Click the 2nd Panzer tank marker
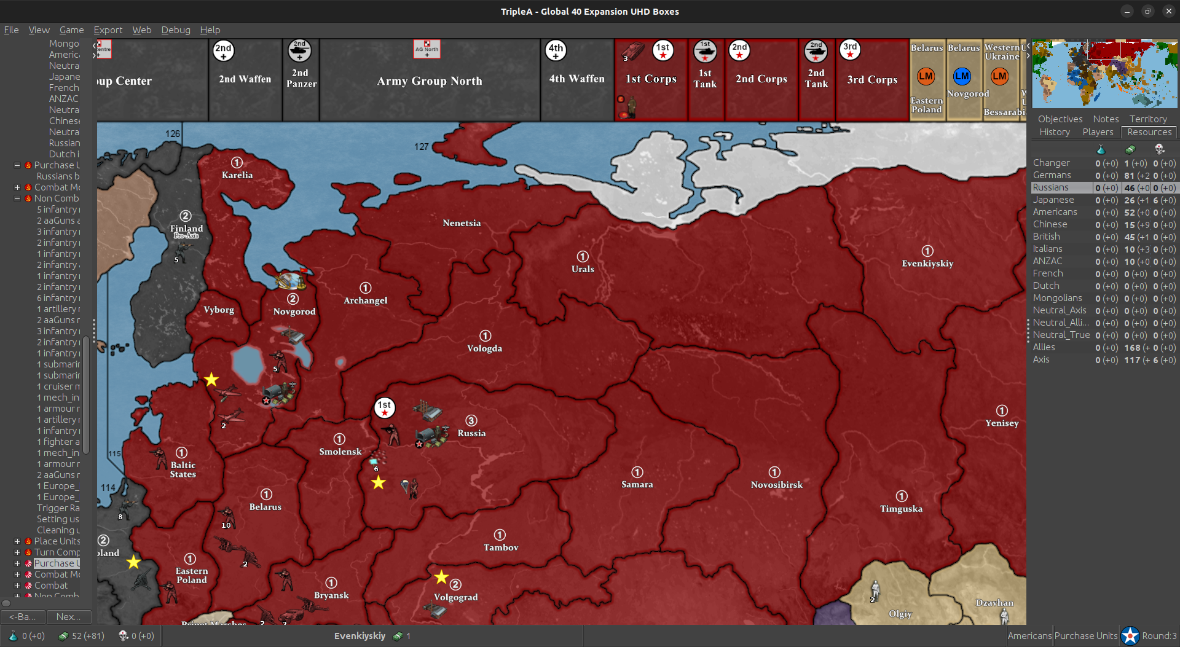The width and height of the screenshot is (1180, 647). (300, 50)
